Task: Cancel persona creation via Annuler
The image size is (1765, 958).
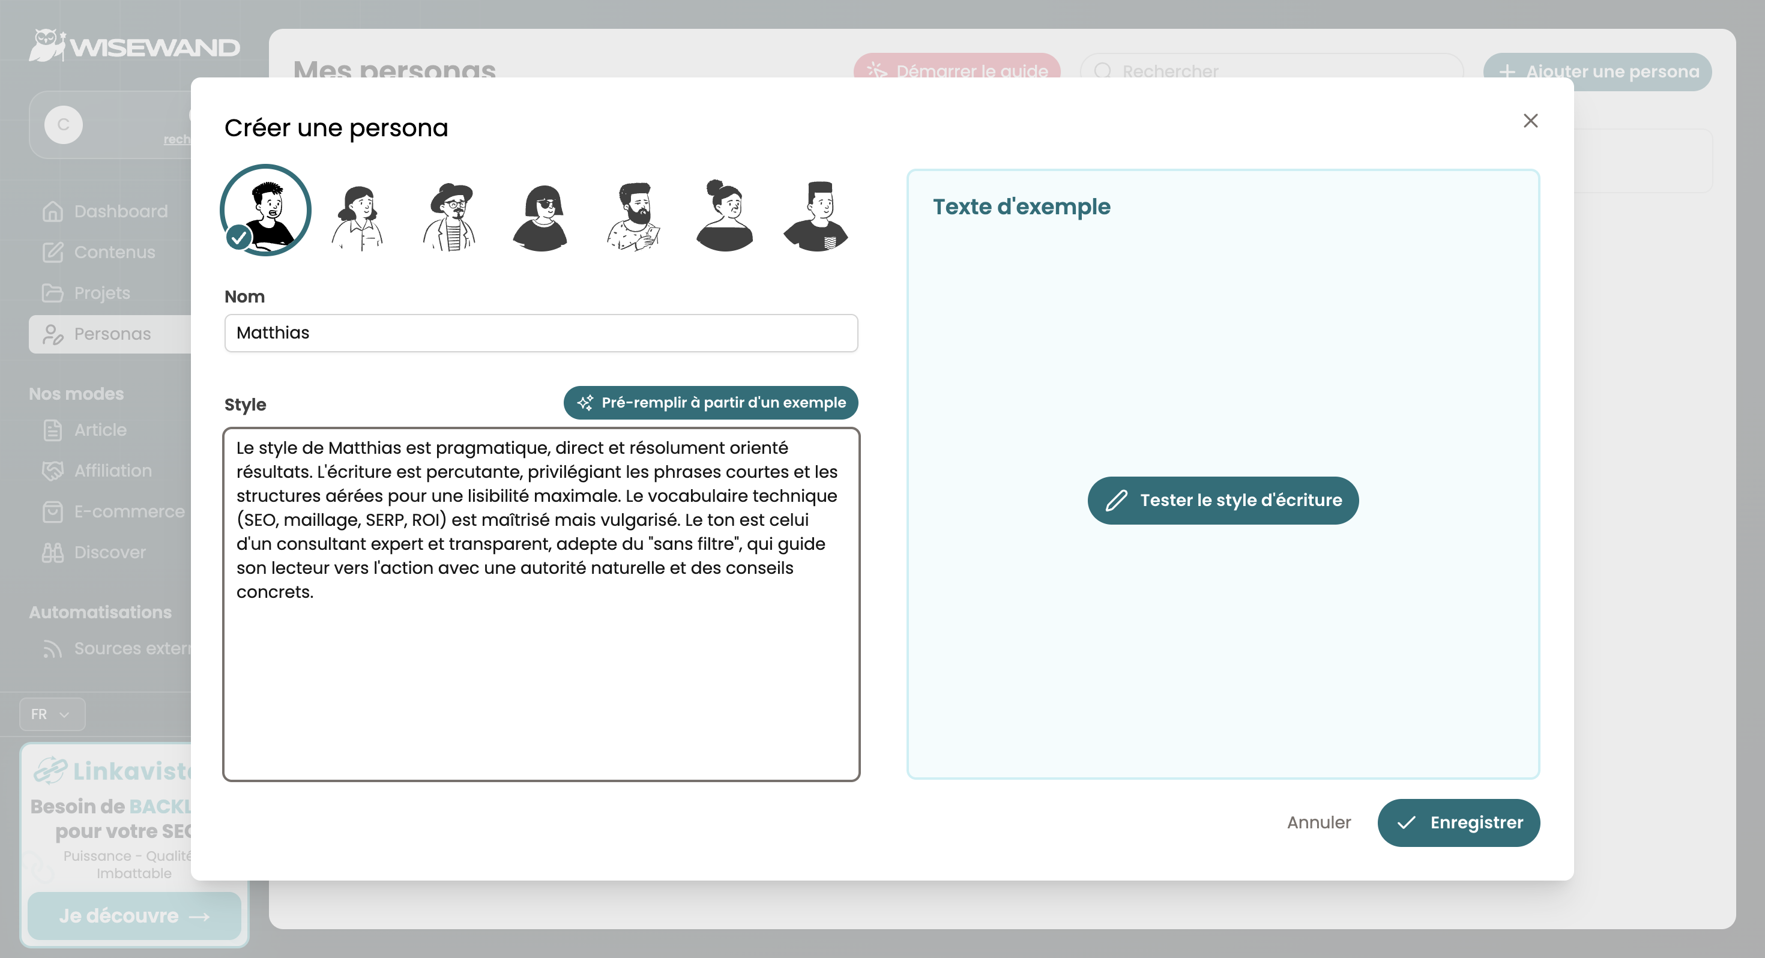Action: pyautogui.click(x=1319, y=822)
